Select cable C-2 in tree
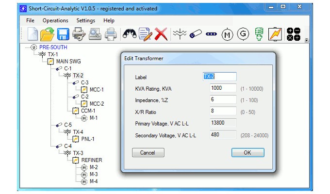Viewport: 330px width, 194px height. [x=85, y=97]
